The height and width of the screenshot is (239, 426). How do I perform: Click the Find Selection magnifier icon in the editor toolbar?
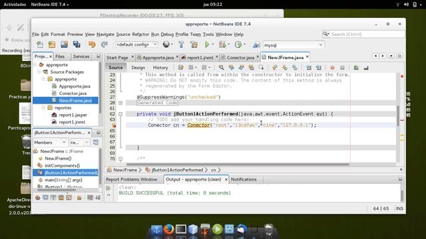[x=222, y=68]
